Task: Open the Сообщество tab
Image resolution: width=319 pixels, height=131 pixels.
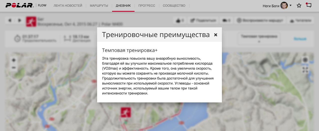Action: [x=174, y=5]
